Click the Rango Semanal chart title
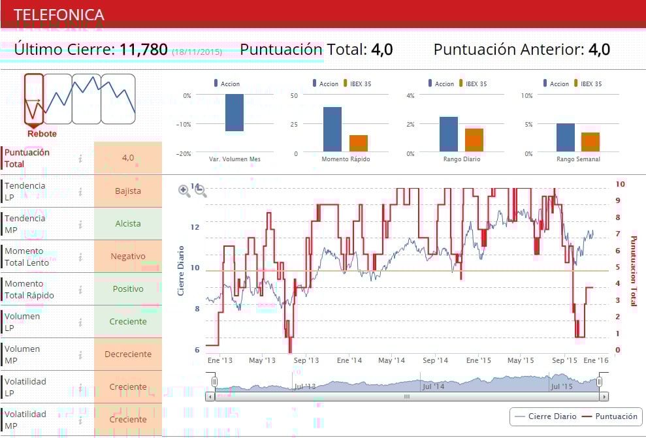 [x=578, y=159]
